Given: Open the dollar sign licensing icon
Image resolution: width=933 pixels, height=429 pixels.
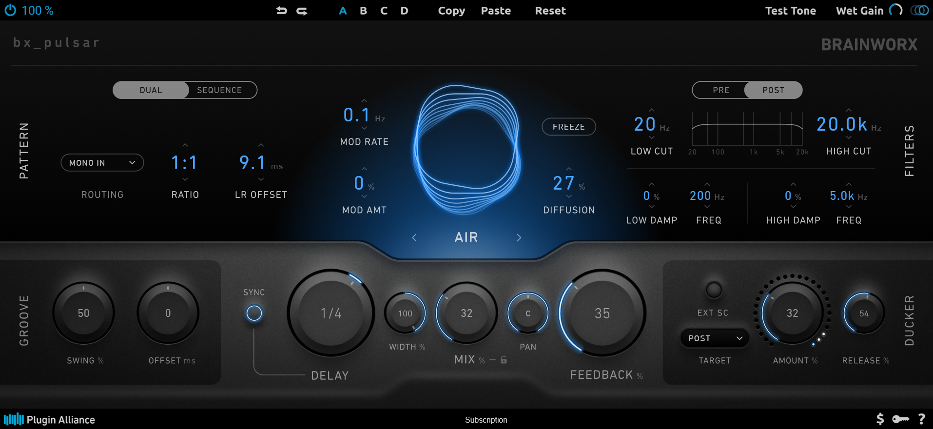Looking at the screenshot, I should (880, 419).
